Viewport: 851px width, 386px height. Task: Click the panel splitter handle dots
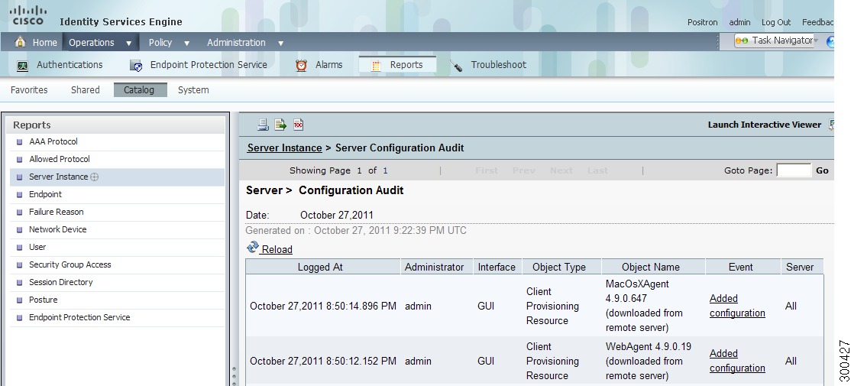point(234,375)
